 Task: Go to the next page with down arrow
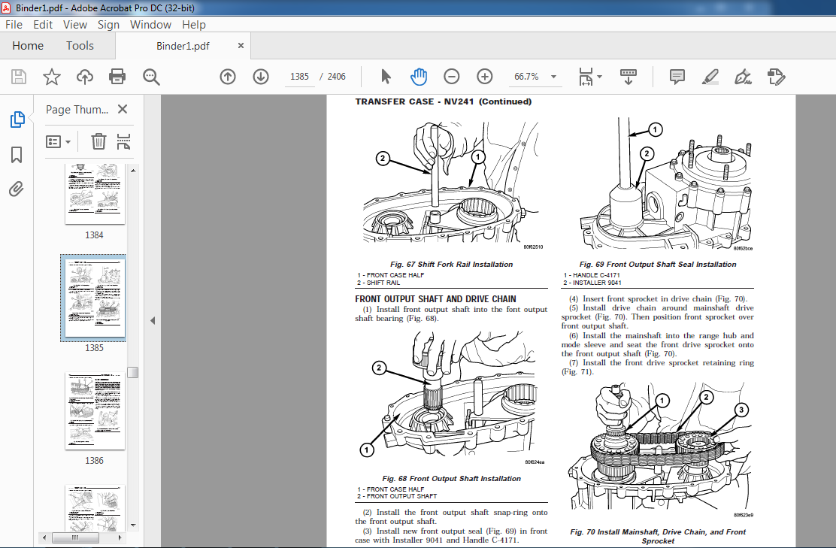(x=261, y=77)
